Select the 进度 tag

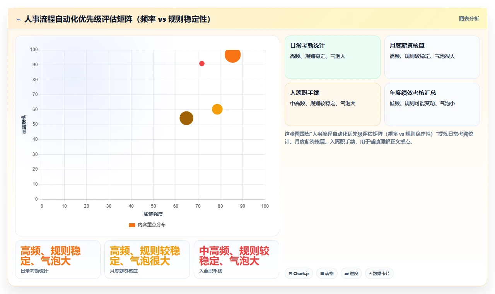(x=351, y=273)
